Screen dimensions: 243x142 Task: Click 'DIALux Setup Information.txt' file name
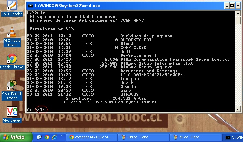pyautogui.click(x=157, y=63)
